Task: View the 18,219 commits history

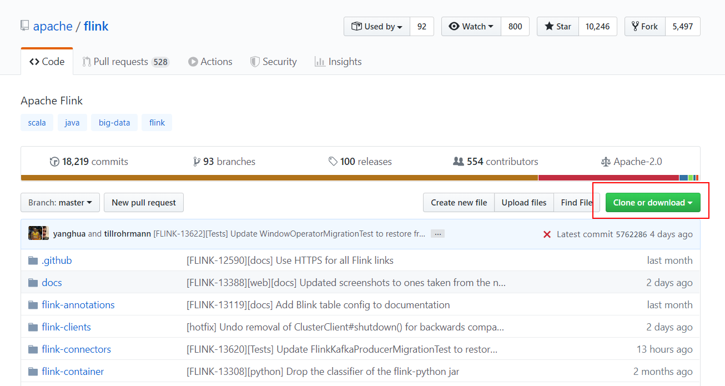Action: point(89,162)
